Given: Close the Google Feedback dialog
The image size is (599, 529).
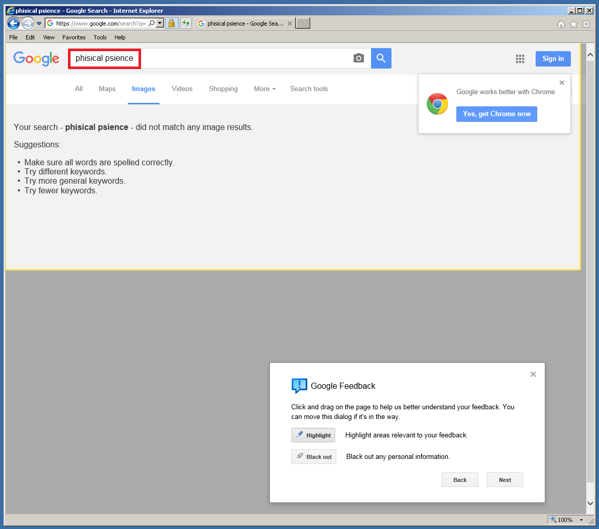Looking at the screenshot, I should pos(533,374).
